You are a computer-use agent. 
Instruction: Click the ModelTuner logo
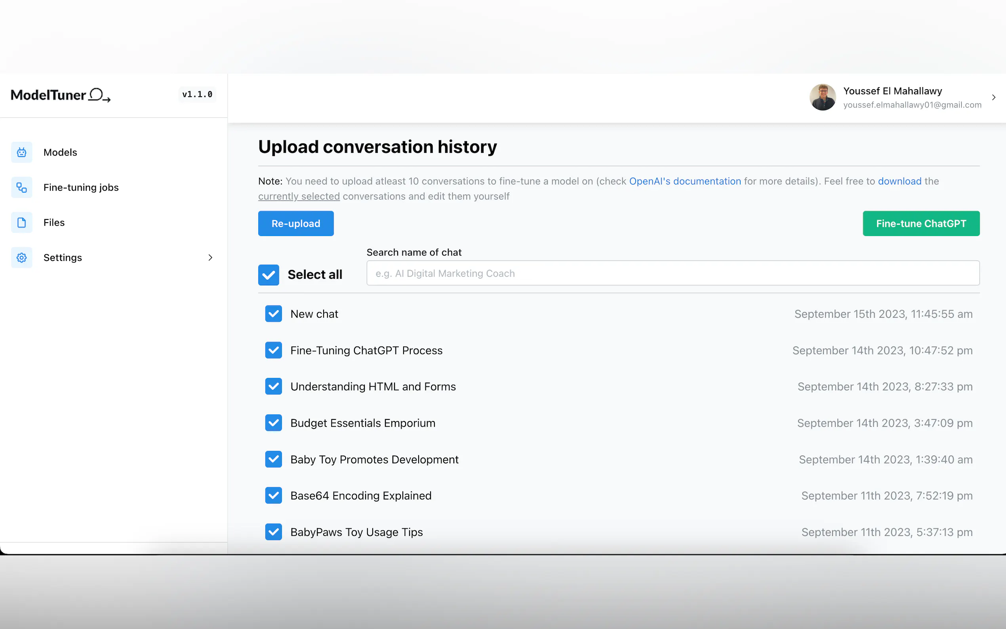click(x=61, y=95)
